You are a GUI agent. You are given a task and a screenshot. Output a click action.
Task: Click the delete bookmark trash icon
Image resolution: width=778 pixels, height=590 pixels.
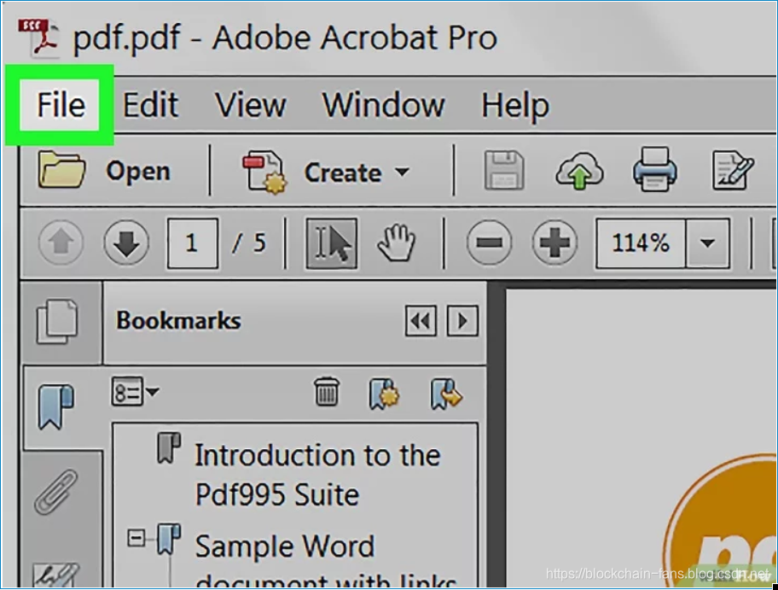pos(327,392)
